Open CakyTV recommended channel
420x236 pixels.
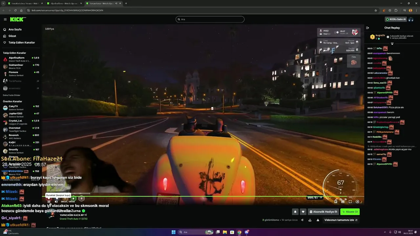pyautogui.click(x=21, y=108)
